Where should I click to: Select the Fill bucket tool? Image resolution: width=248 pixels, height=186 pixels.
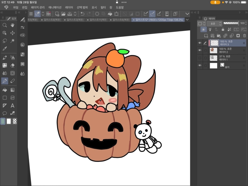pyautogui.click(x=5, y=90)
